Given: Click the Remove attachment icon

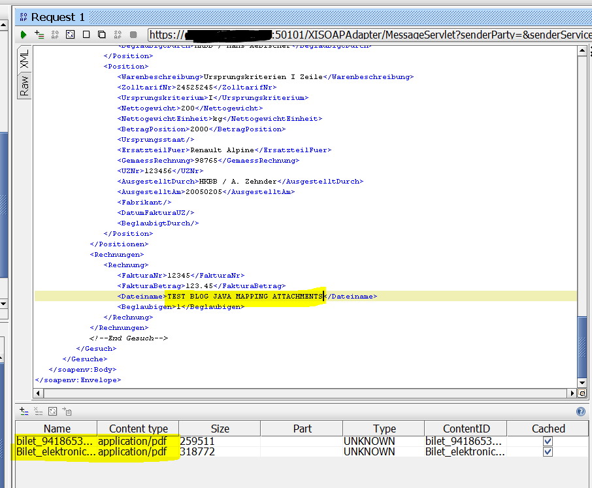Looking at the screenshot, I should [x=38, y=411].
